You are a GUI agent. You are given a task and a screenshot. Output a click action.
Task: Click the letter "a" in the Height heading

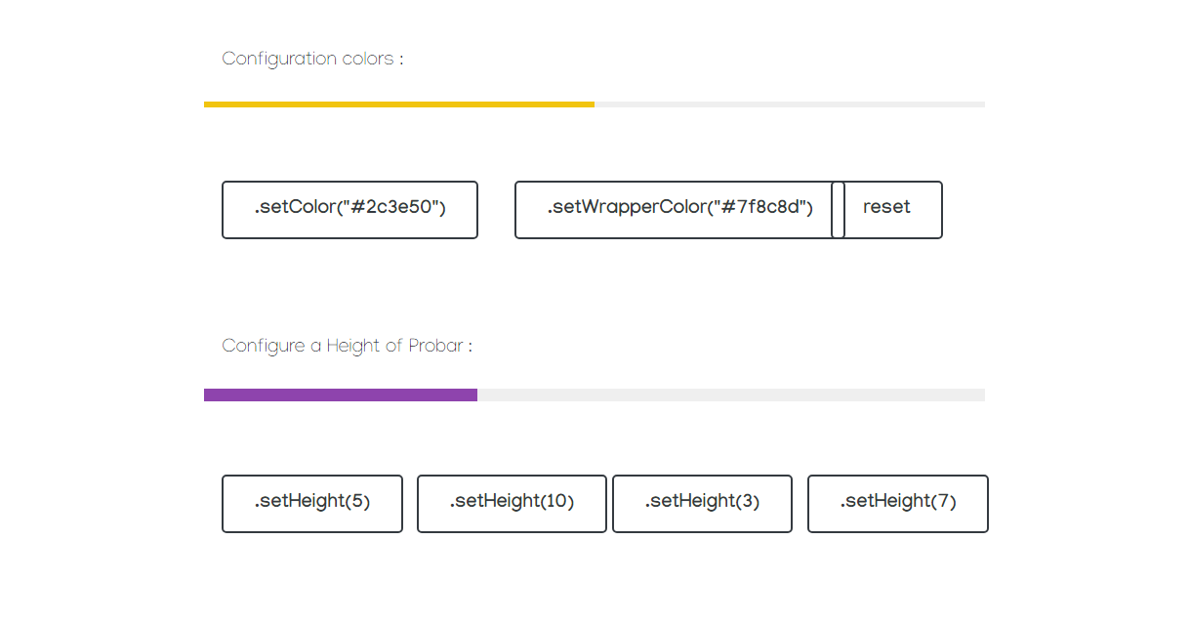(x=316, y=347)
